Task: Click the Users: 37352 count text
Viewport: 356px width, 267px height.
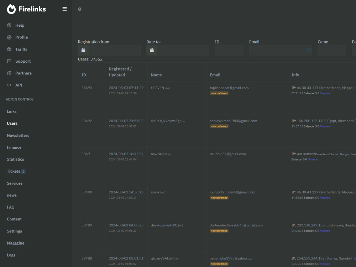Action: tap(90, 59)
